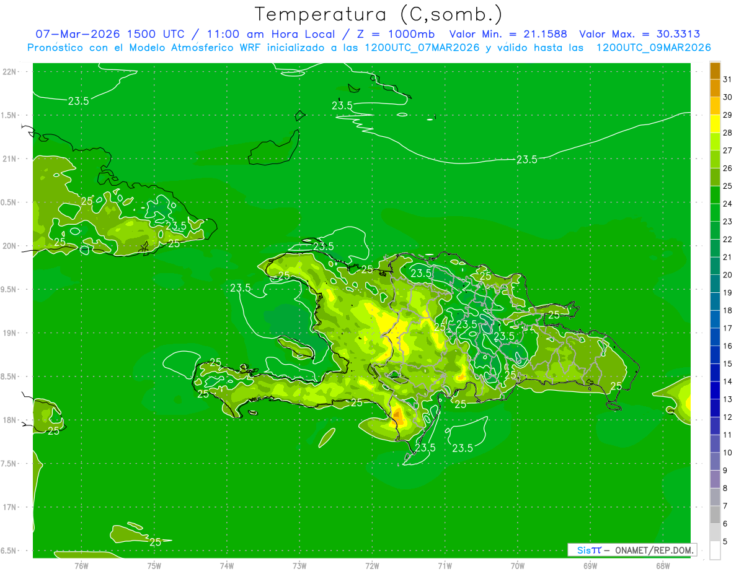
Task: Select the orange legend swatch between 30 and 31
Action: point(715,89)
